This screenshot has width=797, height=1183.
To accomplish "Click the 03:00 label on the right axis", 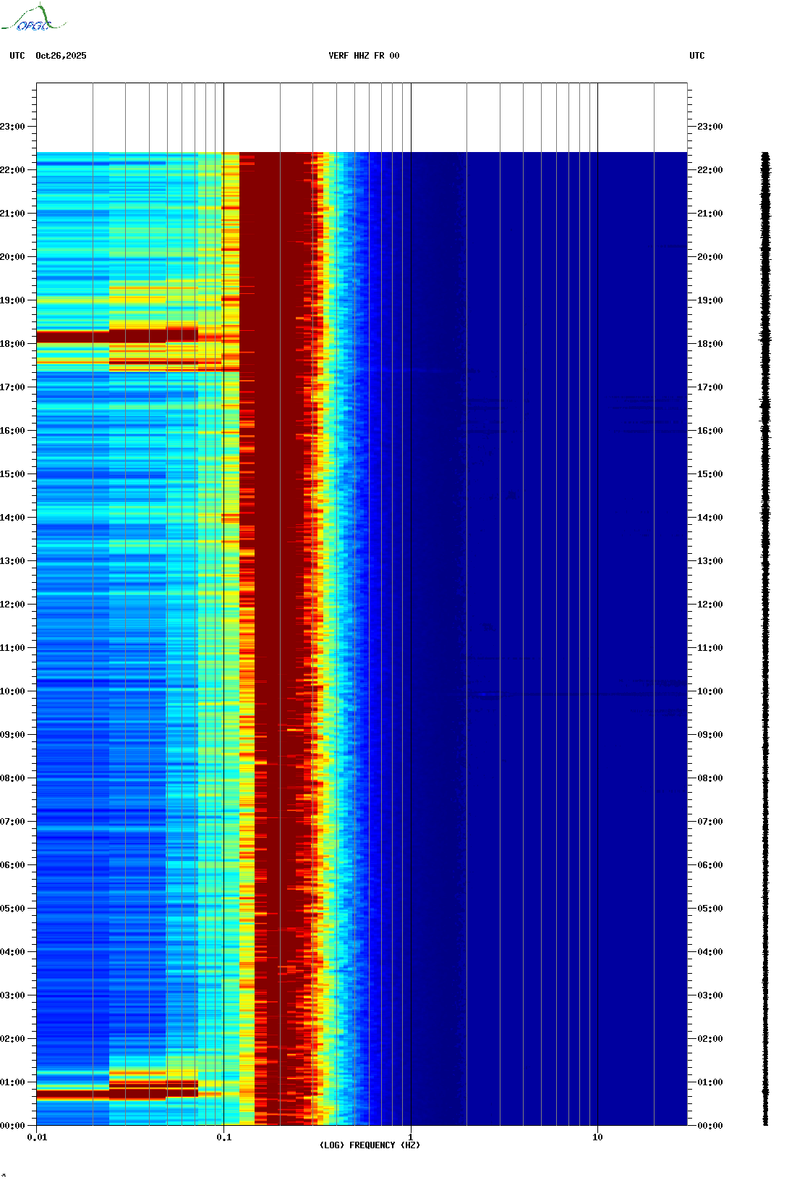I will 710,995.
